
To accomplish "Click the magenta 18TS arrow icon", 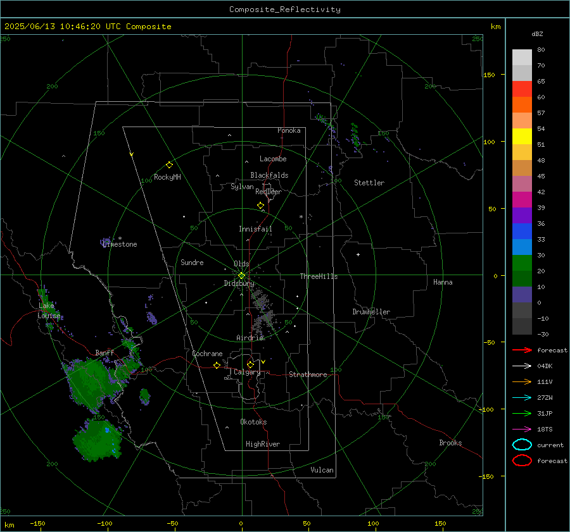I will 522,430.
